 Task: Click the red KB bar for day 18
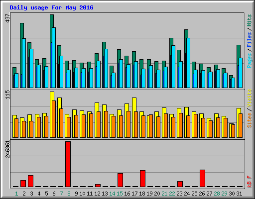point(142,179)
